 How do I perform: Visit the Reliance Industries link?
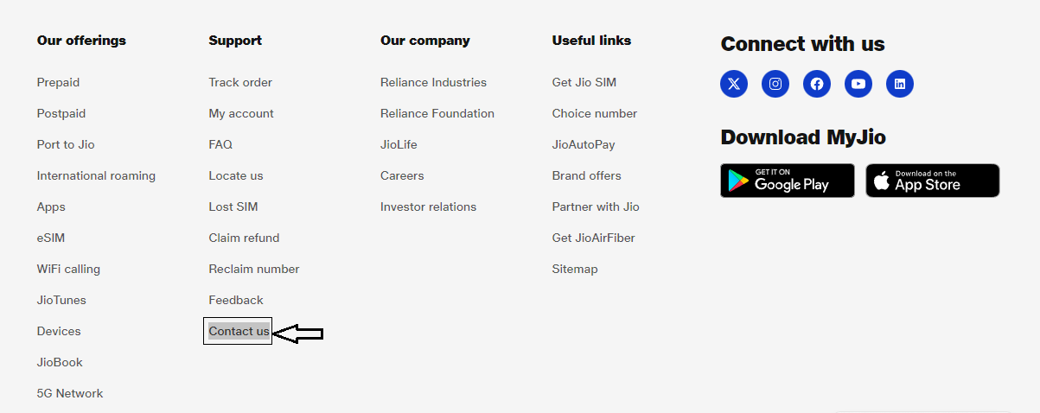pyautogui.click(x=433, y=82)
